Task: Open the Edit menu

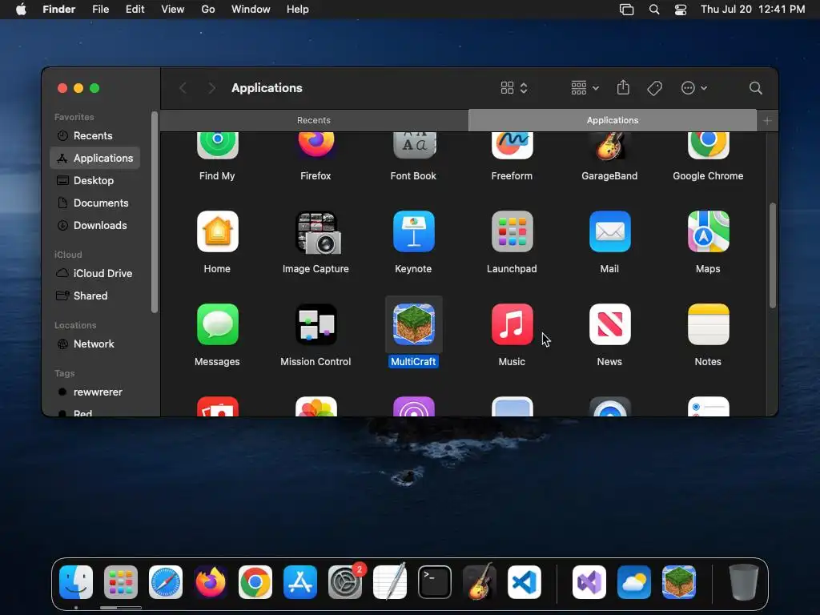Action: click(x=135, y=10)
